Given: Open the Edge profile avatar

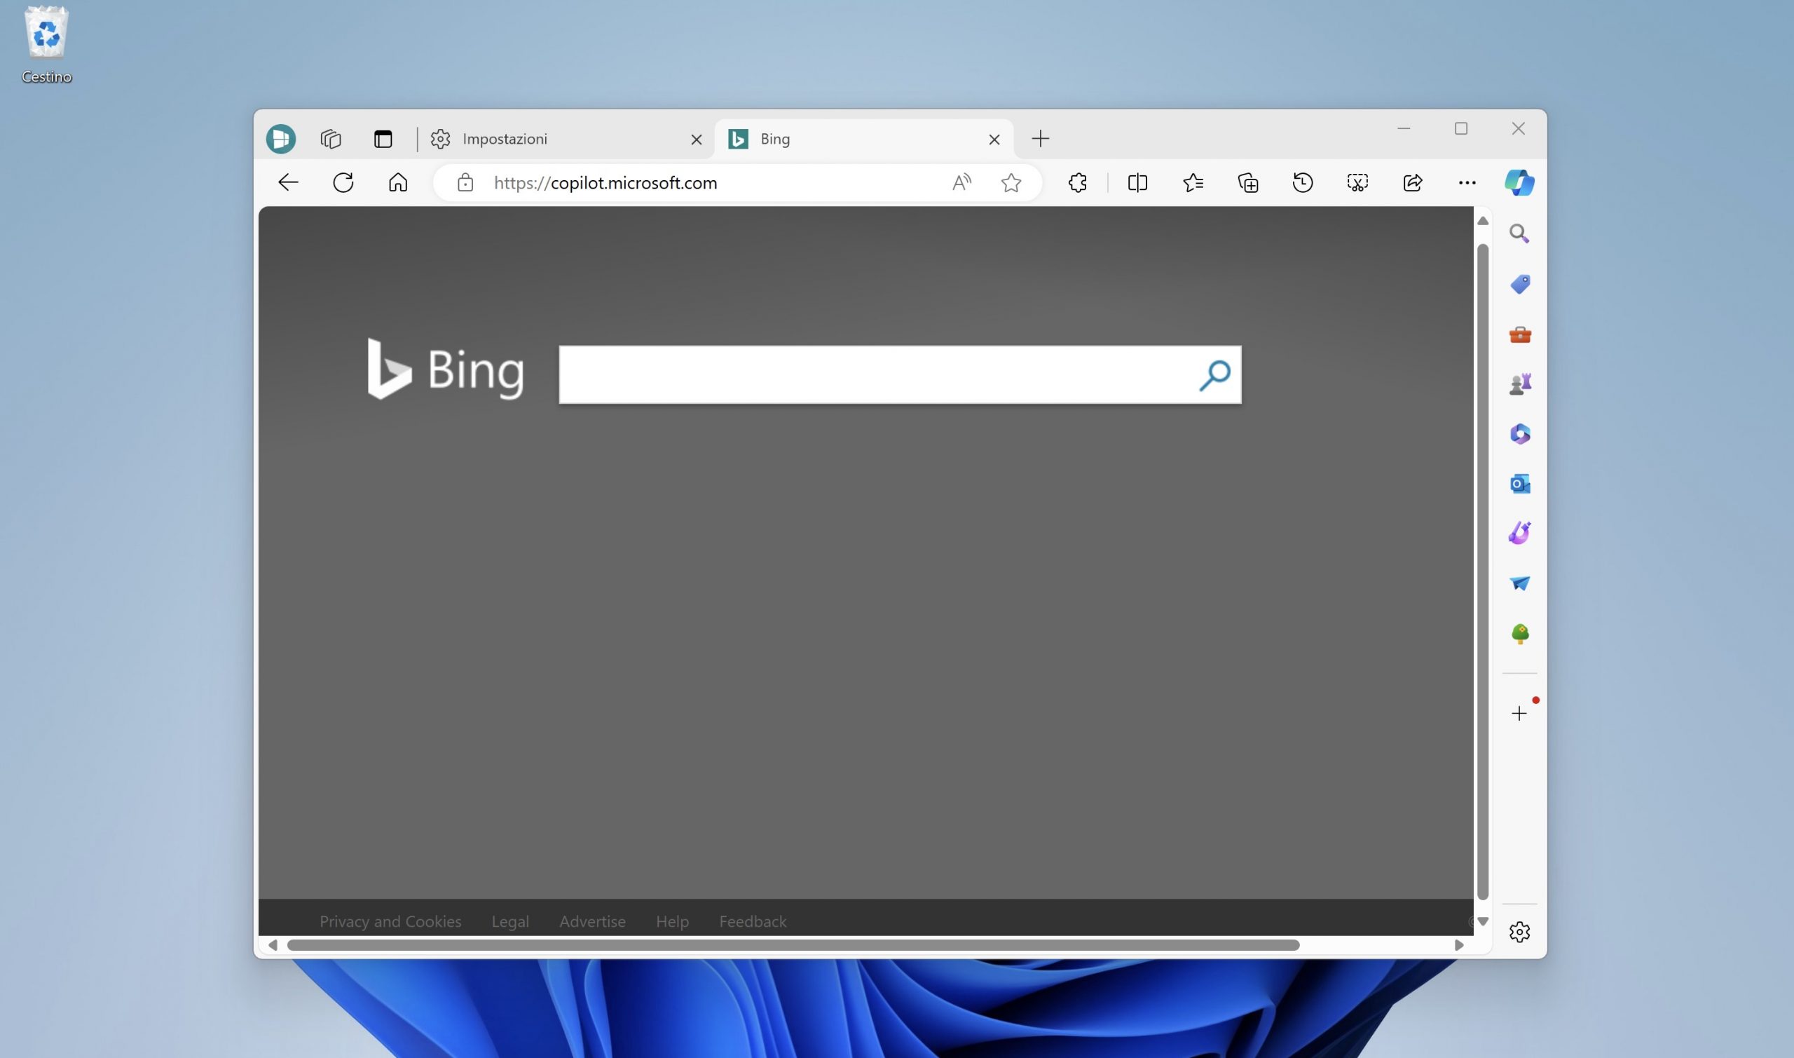Looking at the screenshot, I should click(x=281, y=138).
